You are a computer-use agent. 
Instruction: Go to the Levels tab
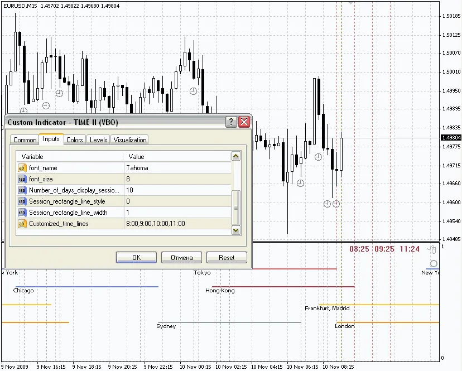click(x=98, y=140)
